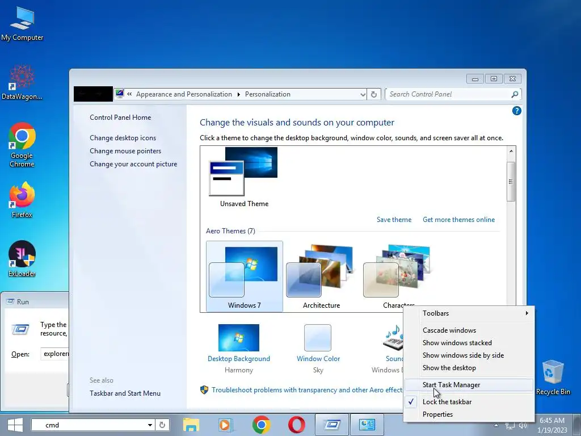Expand the Appearance and Personalization breadcrumb arrow
This screenshot has width=581, height=436.
tap(238, 95)
